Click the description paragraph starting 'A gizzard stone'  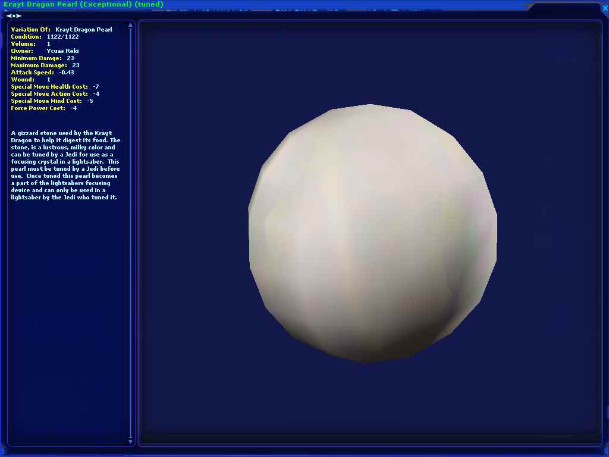65,165
